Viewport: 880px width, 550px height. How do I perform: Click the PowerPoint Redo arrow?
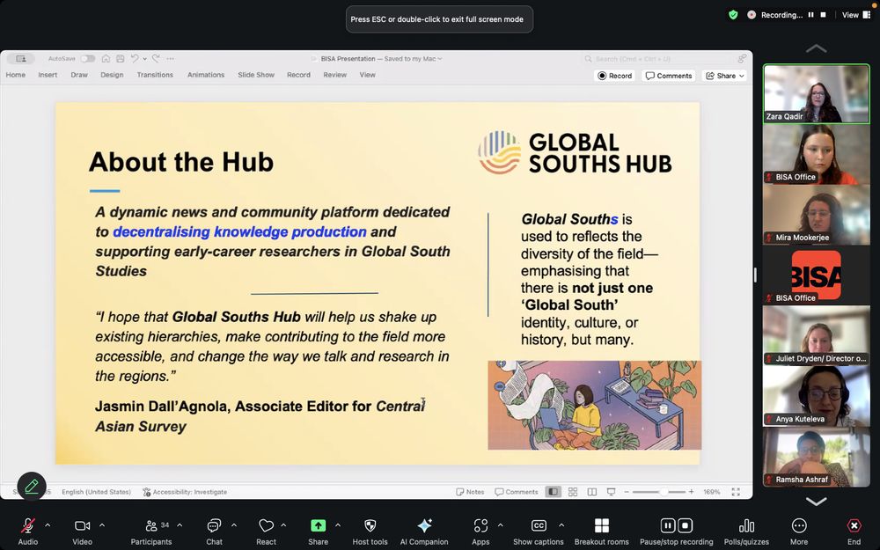coord(156,58)
